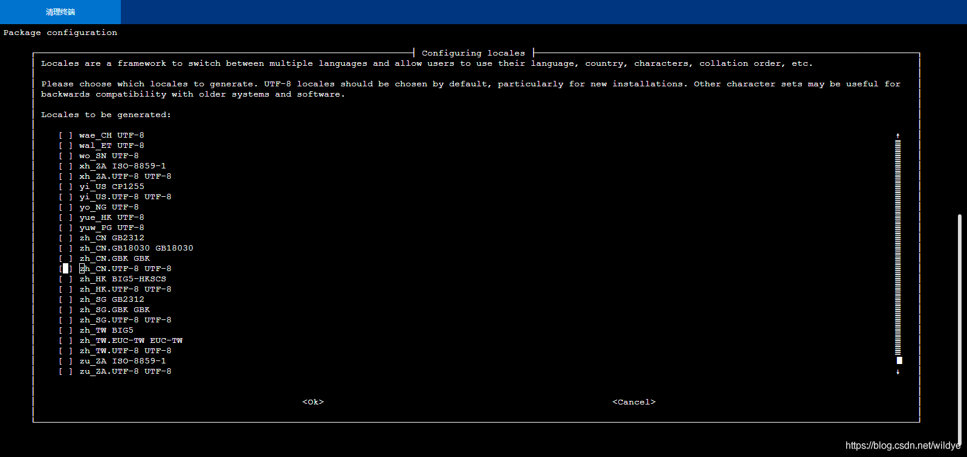This screenshot has height=457, width=967.
Task: Click the zh_CN.GB18030 GB18030 locale label
Action: [x=136, y=248]
